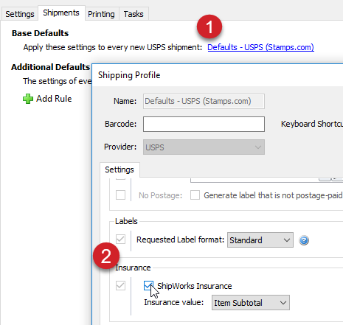Open the Defaults - USPS (Stamps.com) link

pos(260,47)
